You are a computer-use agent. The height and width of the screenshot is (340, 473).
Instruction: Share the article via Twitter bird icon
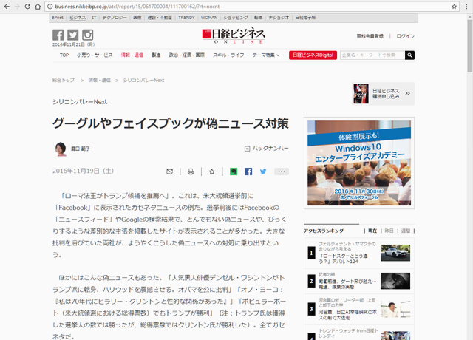(x=262, y=171)
